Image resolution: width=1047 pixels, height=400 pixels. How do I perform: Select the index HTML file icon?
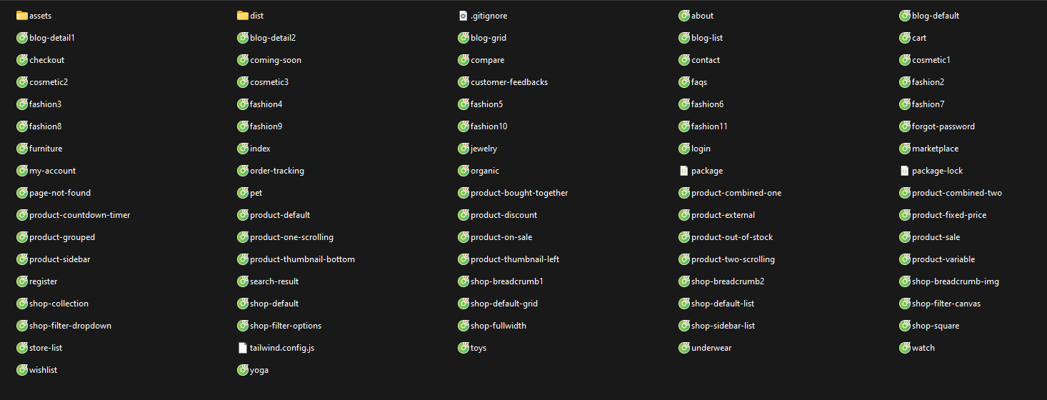coord(242,149)
